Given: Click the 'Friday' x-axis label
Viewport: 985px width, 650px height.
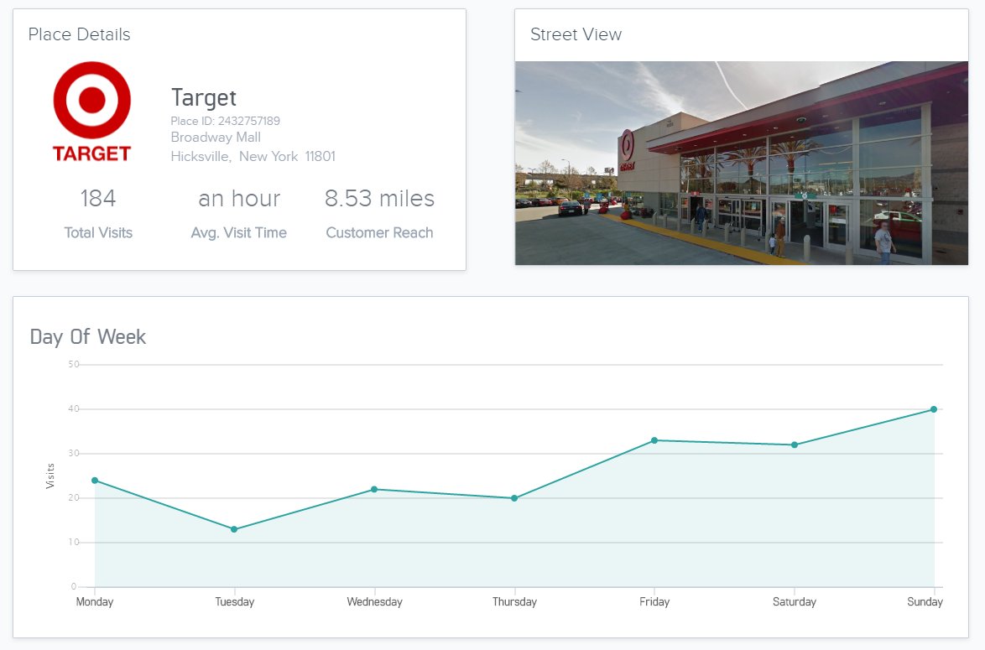Looking at the screenshot, I should point(654,601).
